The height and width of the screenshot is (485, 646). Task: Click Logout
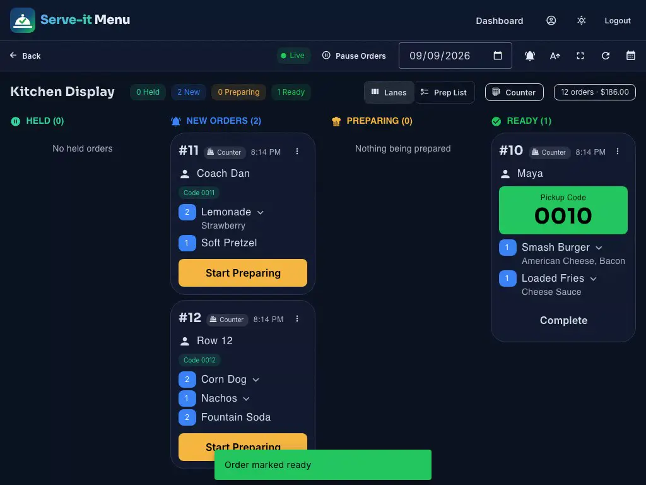(618, 21)
